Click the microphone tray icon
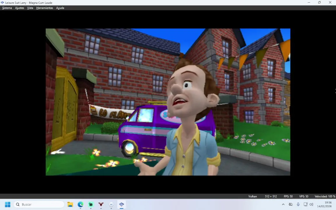Screen dimensions: 336x210 [x=298, y=204]
